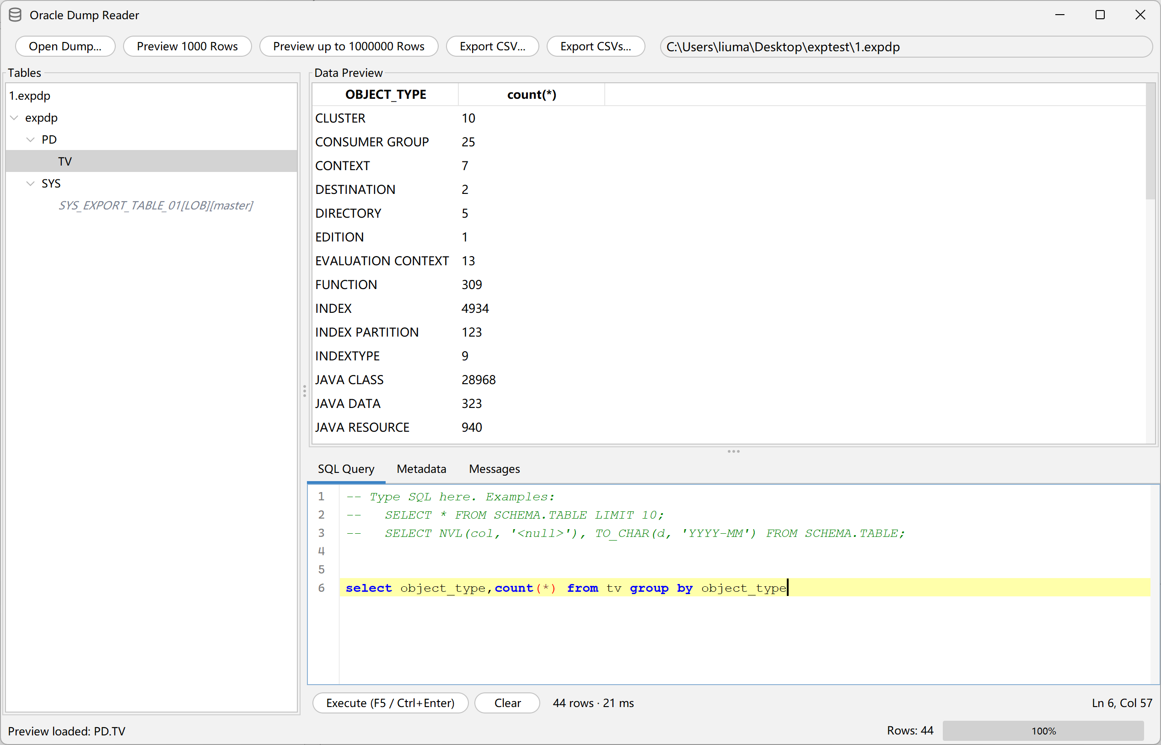Image resolution: width=1161 pixels, height=745 pixels.
Task: Click the Rows: 44 status label
Action: [x=910, y=730]
